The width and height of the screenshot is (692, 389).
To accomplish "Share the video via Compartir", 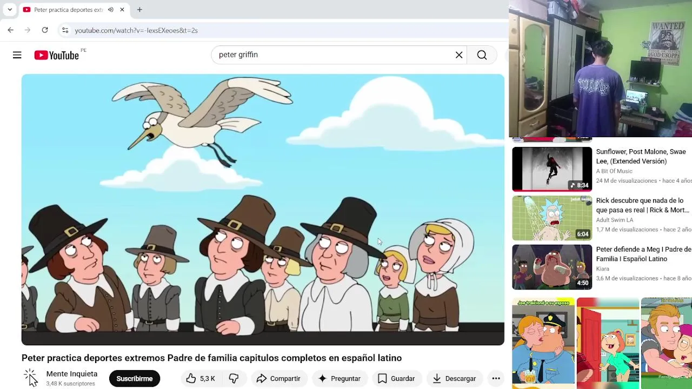I will pos(278,379).
